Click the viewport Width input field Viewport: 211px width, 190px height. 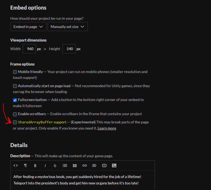pyautogui.click(x=29, y=49)
